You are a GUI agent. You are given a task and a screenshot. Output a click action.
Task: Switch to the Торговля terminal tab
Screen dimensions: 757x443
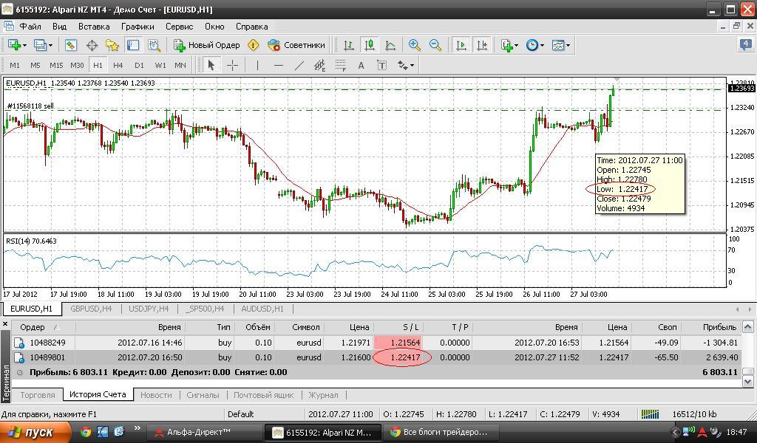37,395
